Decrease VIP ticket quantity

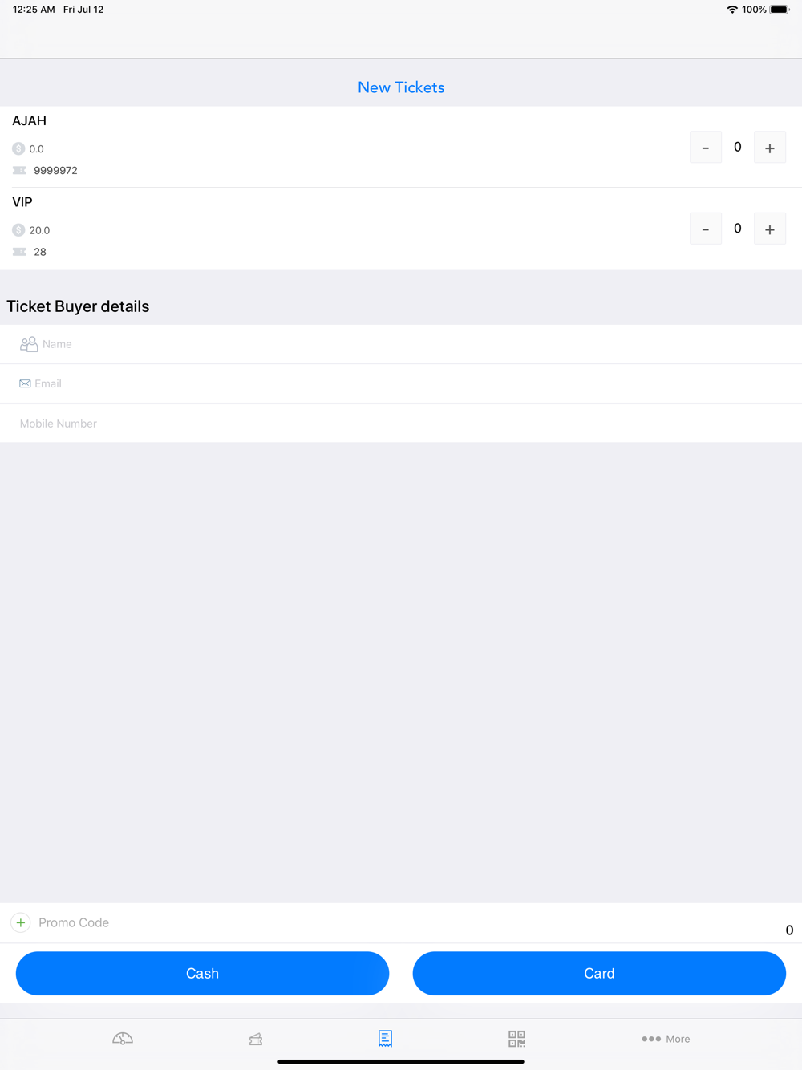pyautogui.click(x=706, y=229)
